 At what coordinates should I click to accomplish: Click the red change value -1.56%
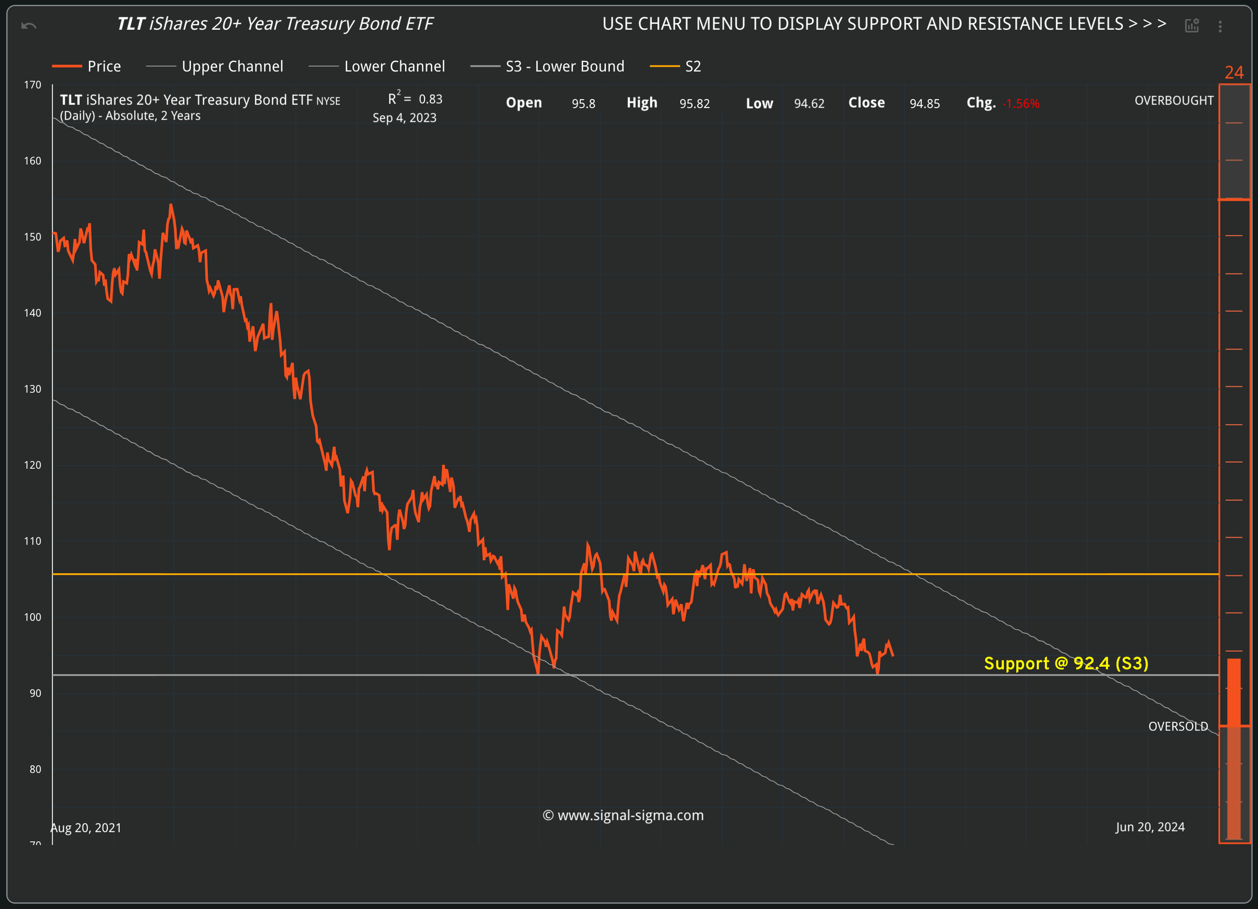point(1021,104)
